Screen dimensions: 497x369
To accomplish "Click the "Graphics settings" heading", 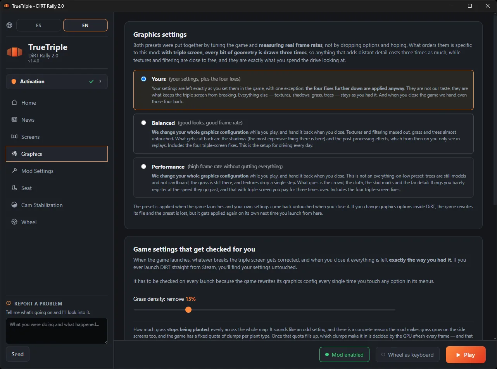I will pos(160,34).
